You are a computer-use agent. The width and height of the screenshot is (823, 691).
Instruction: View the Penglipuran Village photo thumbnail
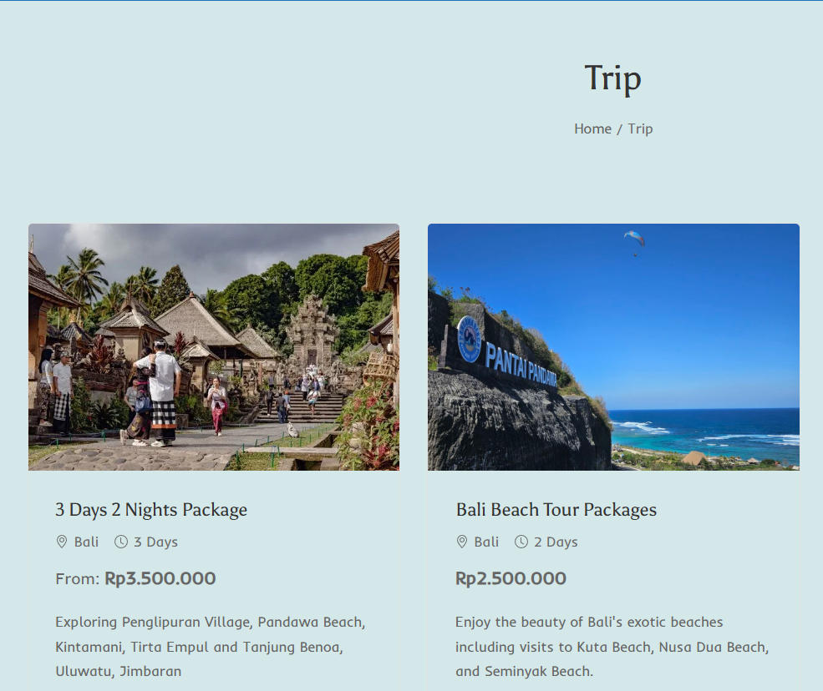pyautogui.click(x=214, y=347)
